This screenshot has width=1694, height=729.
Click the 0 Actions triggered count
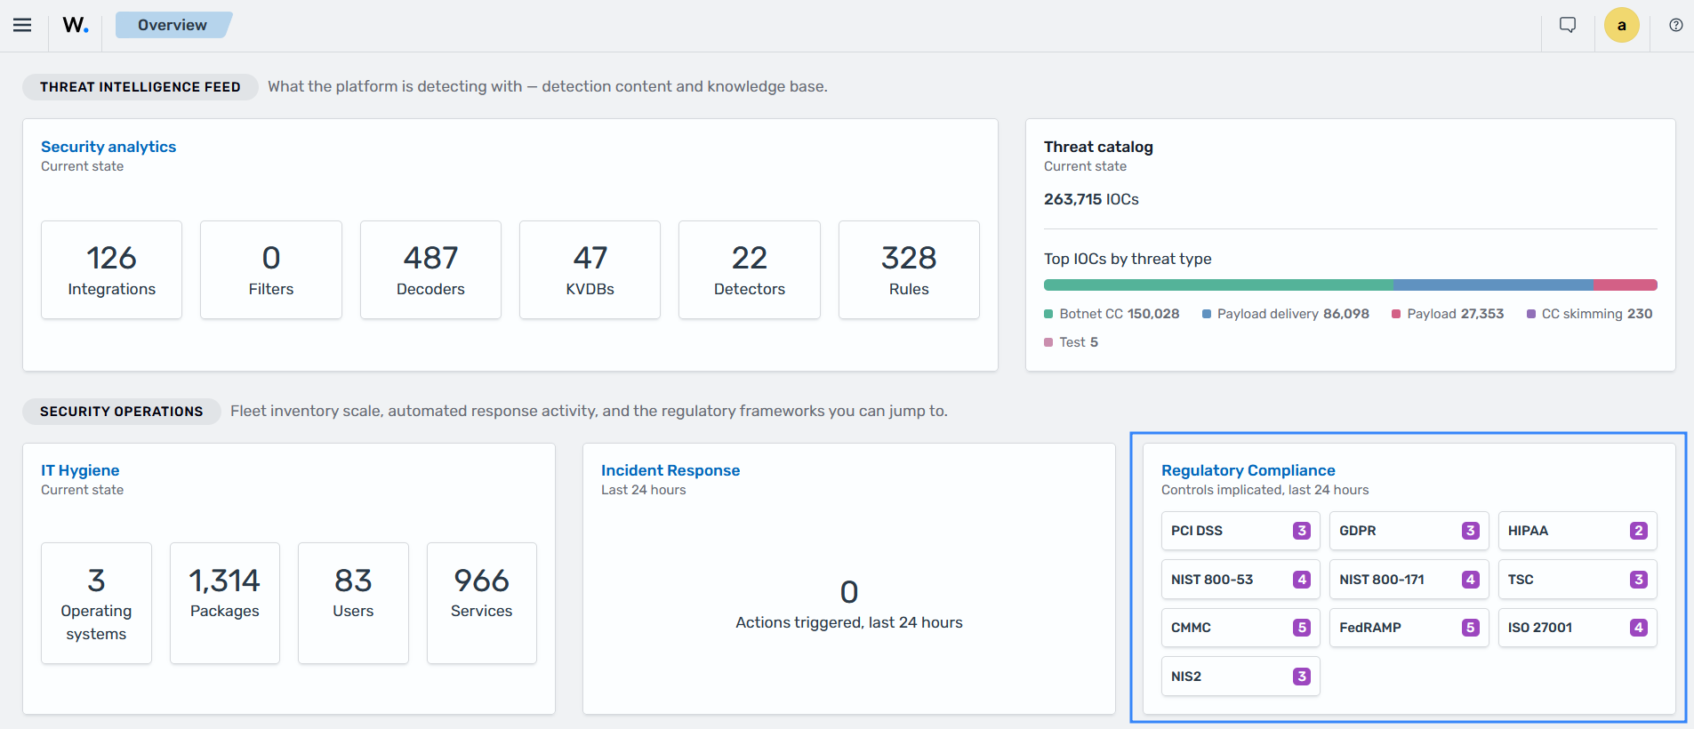tap(849, 592)
